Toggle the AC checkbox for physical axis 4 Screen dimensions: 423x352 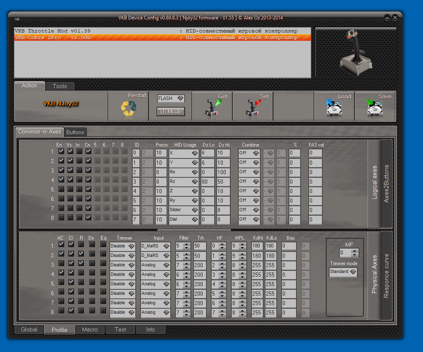click(61, 273)
